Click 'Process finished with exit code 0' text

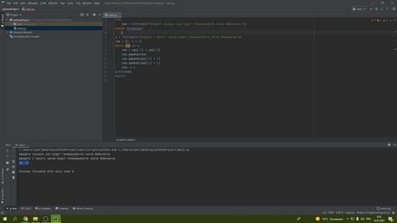tap(47, 172)
